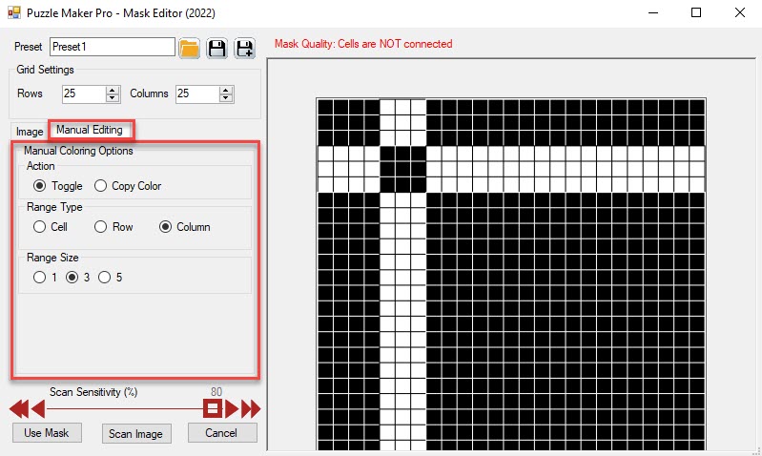Switch to the Manual Editing tab

point(90,130)
